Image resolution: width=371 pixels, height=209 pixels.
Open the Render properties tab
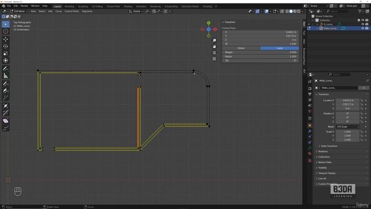pyautogui.click(x=310, y=88)
